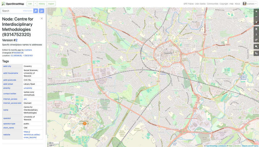Click the search magnifier button
The image size is (259, 147).
coord(35,11)
